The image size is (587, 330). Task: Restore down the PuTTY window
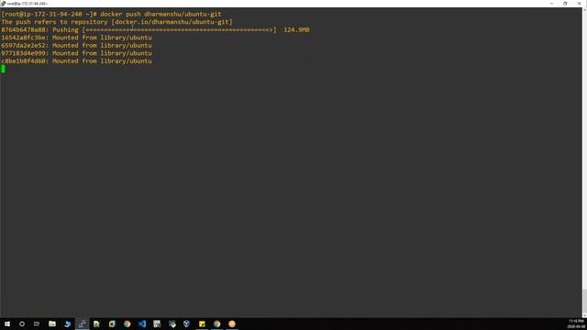[x=565, y=4]
